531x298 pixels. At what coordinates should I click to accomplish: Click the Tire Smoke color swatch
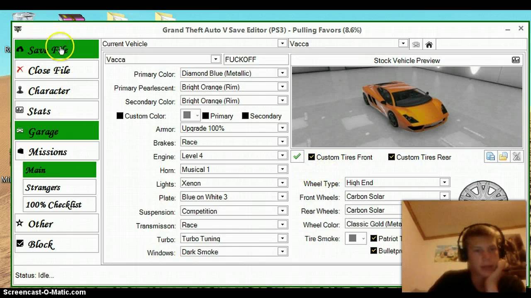pyautogui.click(x=353, y=238)
